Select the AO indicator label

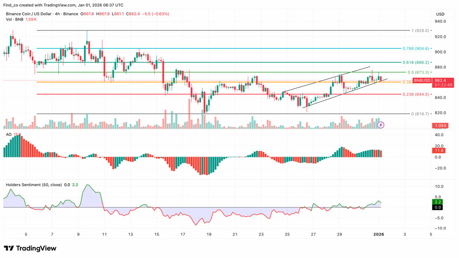9,135
